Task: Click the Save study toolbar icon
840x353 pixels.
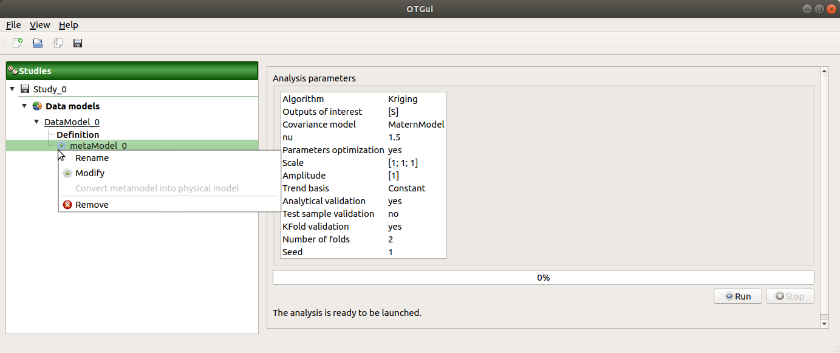Action: 78,43
